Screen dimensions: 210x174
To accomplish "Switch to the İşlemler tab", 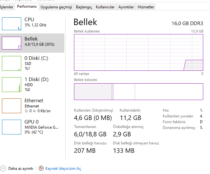I will (7, 7).
